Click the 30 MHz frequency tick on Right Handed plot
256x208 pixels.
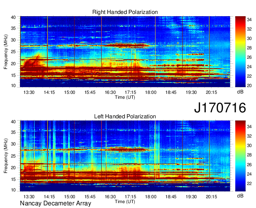14,40
